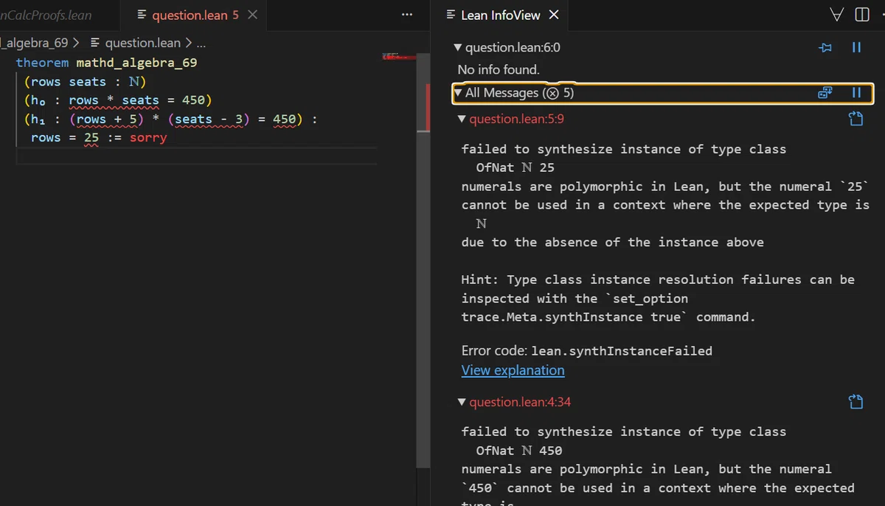Split the InfoView editor layout
Screen dimensions: 885x506
862,15
